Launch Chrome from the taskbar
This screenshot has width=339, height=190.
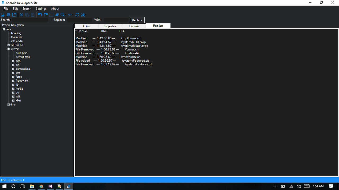(x=41, y=186)
